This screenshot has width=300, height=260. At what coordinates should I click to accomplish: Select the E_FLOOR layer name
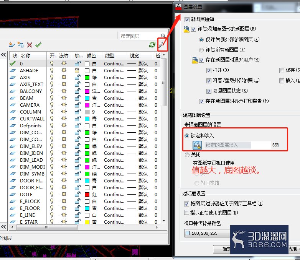pos(30,208)
